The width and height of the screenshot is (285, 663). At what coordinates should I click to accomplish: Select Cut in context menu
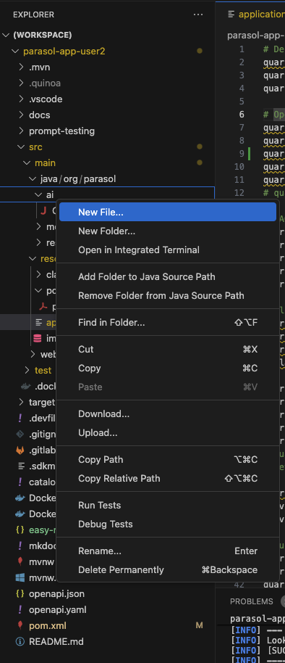(x=168, y=349)
